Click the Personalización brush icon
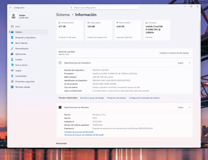The height and width of the screenshot is (160, 208). (x=12, y=49)
